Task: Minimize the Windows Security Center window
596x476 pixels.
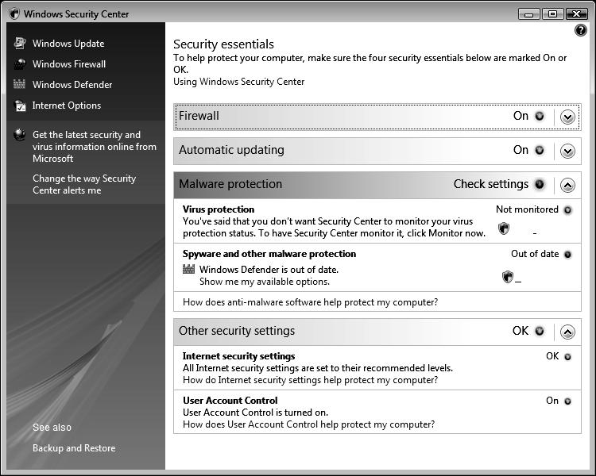Action: [528, 14]
